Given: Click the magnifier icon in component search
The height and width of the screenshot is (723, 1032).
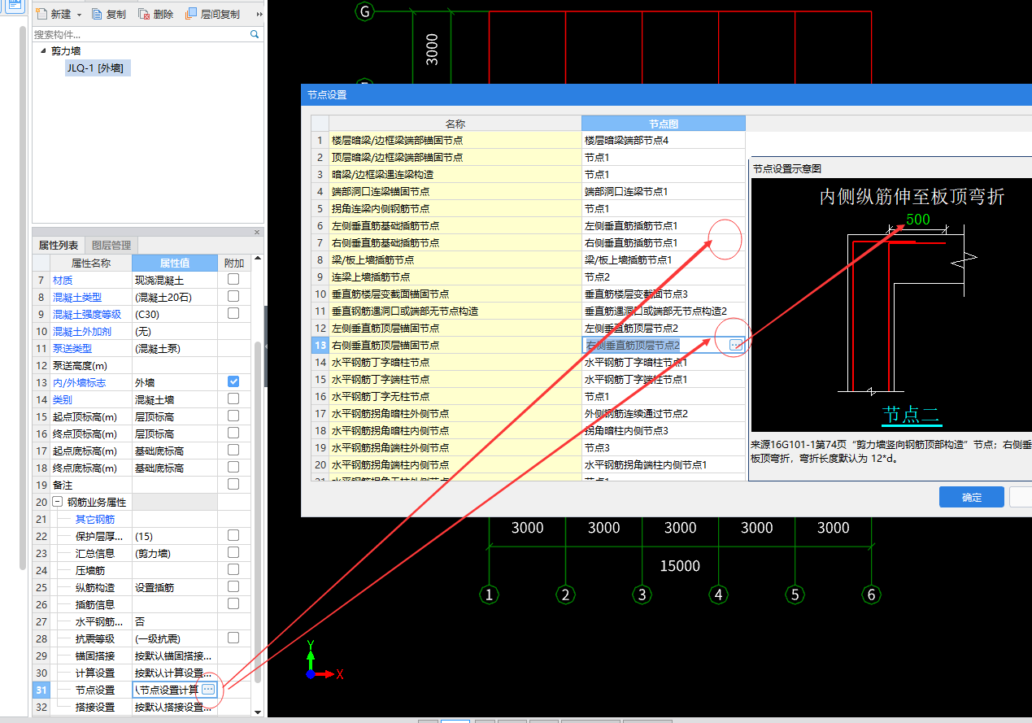Looking at the screenshot, I should coord(255,34).
